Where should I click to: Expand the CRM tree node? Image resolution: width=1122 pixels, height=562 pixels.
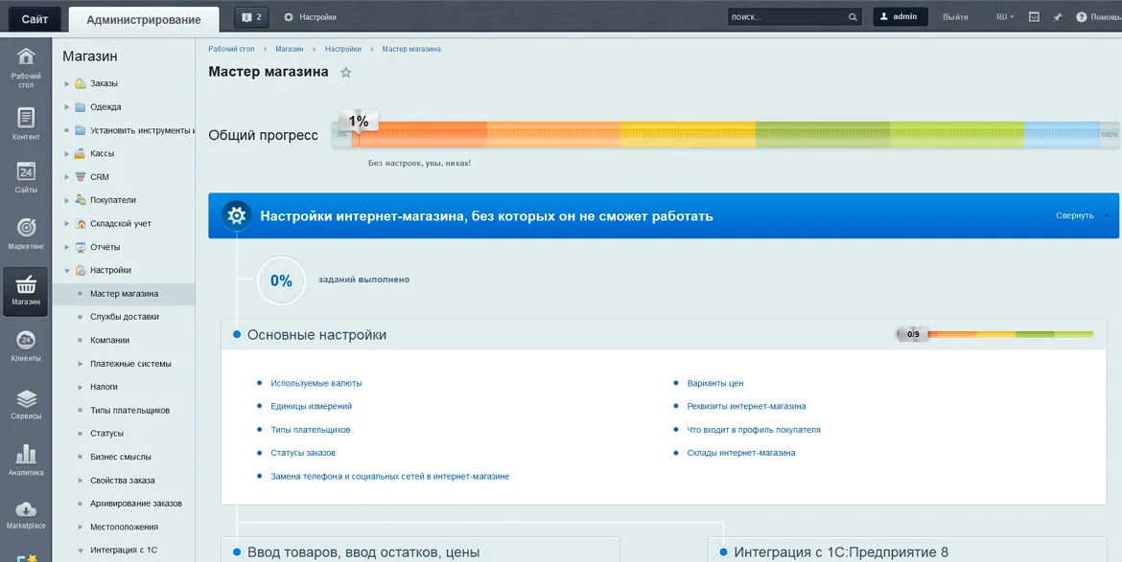(66, 177)
